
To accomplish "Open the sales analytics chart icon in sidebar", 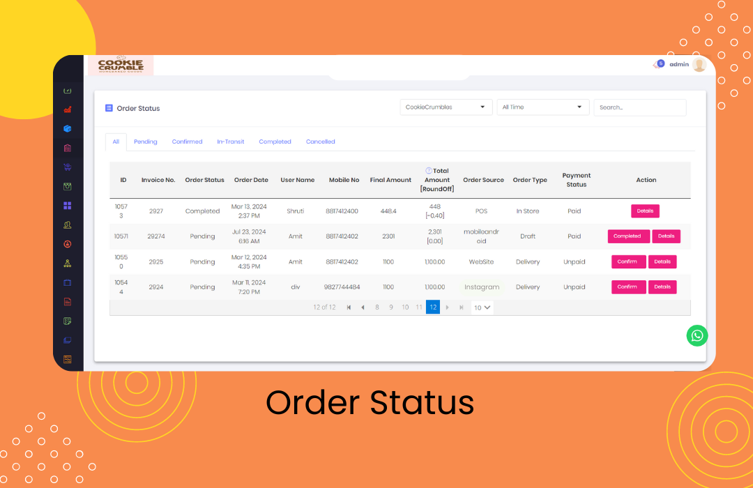I will click(68, 109).
